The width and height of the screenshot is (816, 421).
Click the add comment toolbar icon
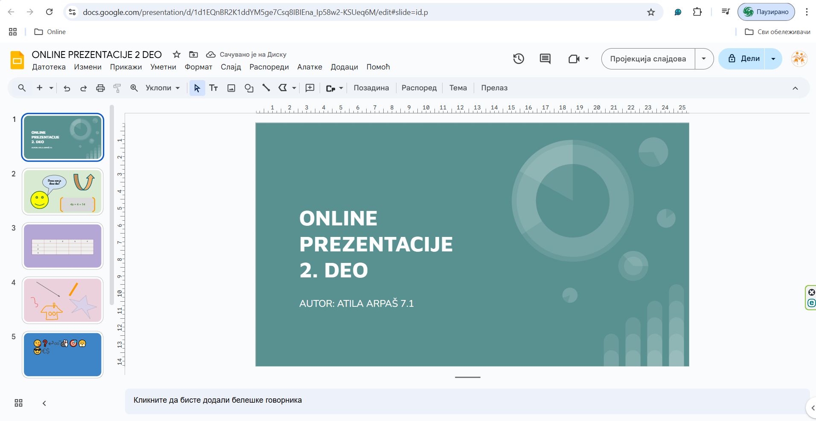(310, 88)
